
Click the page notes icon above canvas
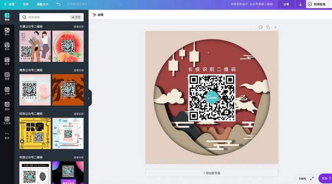point(261,27)
